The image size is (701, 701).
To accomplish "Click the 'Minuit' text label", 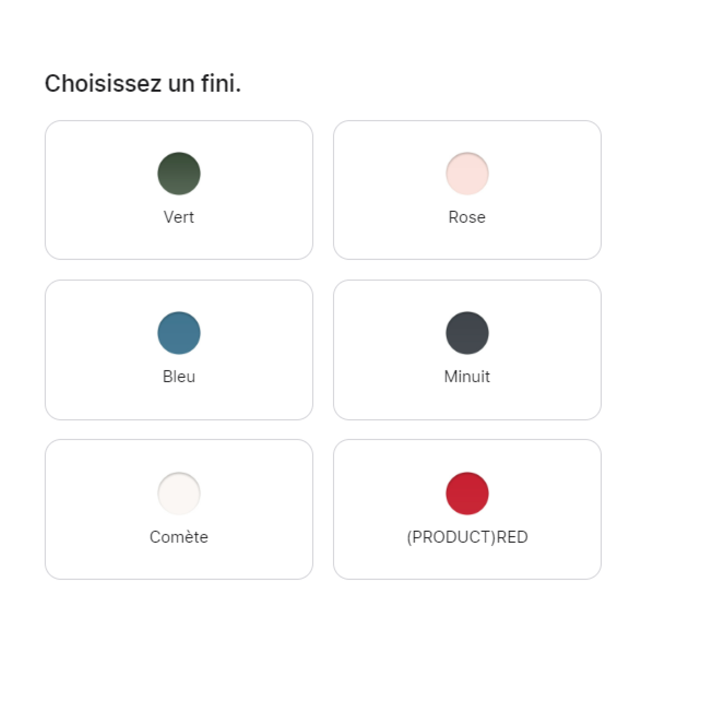I will pyautogui.click(x=467, y=377).
